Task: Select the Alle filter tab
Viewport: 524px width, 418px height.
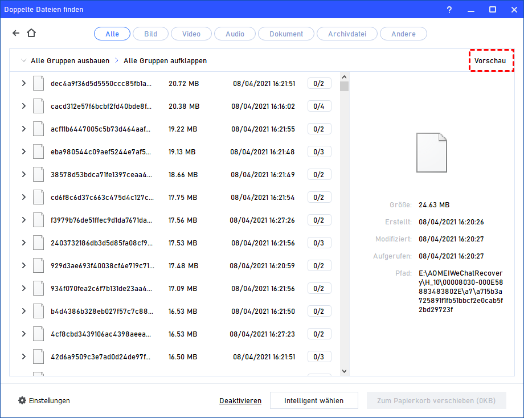Action: tap(112, 34)
